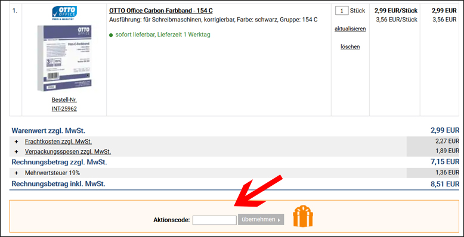Click the green availability dot
This screenshot has width=464, height=237.
click(x=111, y=35)
